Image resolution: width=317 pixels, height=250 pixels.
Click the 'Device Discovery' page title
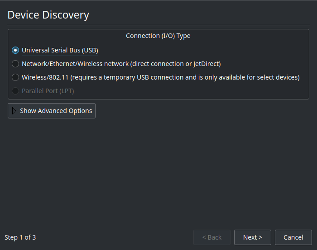(48, 15)
